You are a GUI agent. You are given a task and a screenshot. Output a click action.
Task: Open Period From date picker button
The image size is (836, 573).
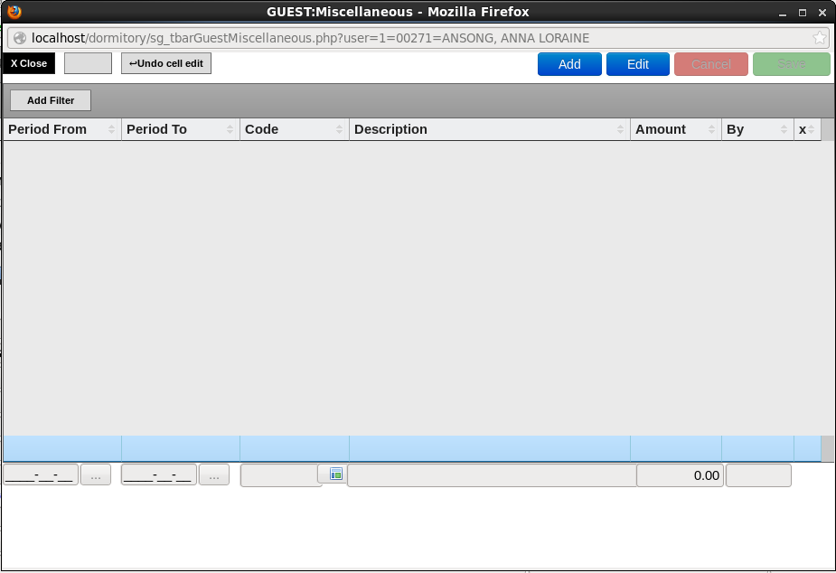pos(96,475)
